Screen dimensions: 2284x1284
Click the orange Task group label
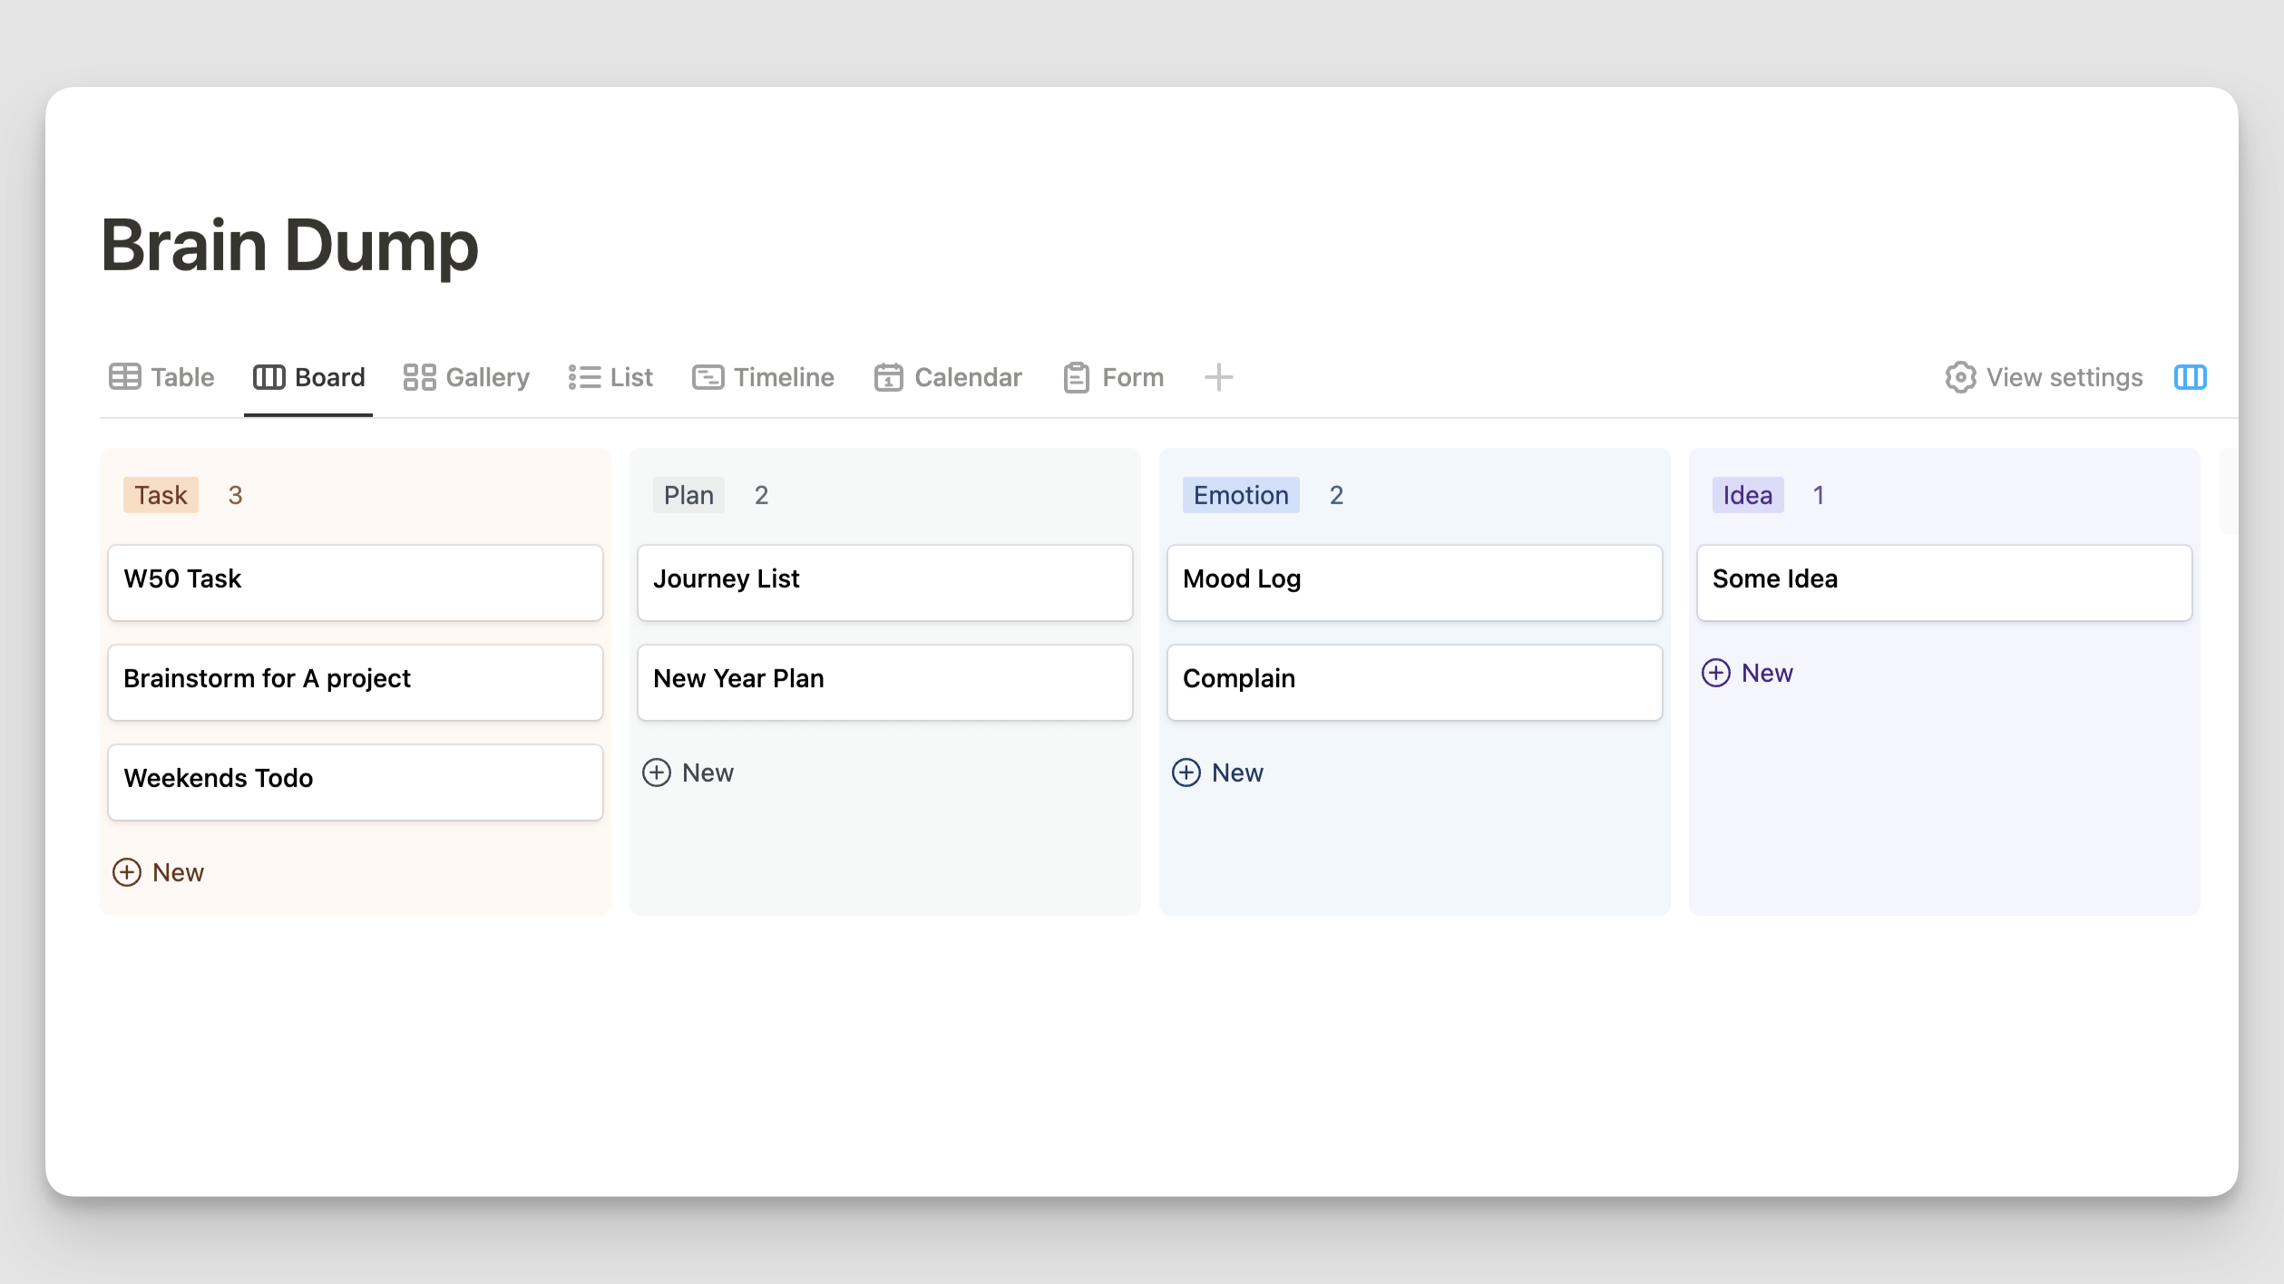(161, 495)
